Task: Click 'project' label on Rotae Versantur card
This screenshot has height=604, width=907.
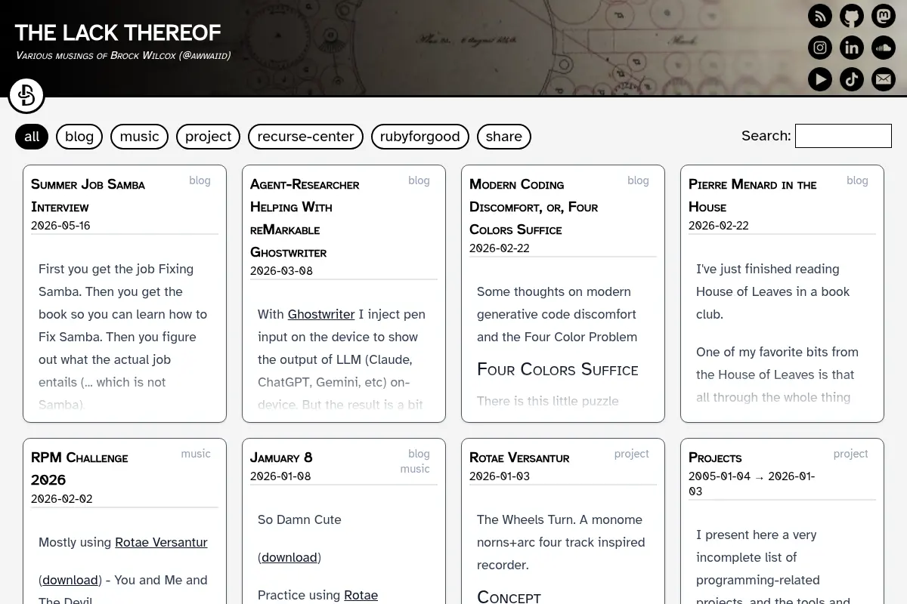Action: 632,454
